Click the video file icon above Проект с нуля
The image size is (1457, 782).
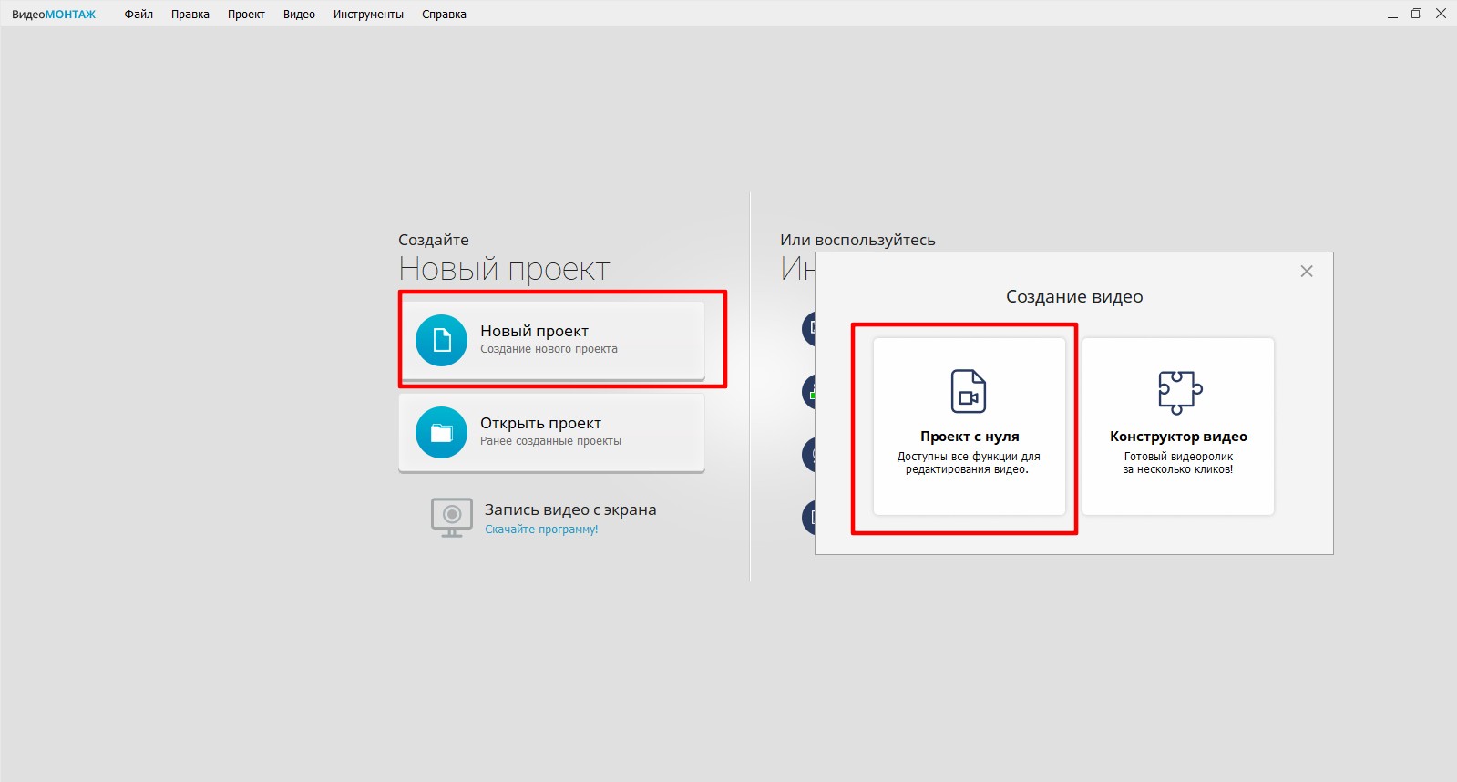coord(968,391)
